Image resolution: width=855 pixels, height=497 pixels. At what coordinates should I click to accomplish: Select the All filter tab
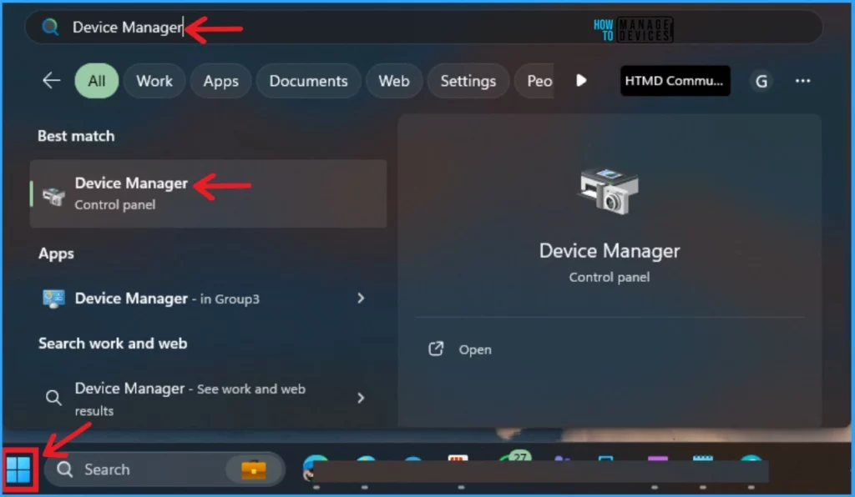tap(97, 81)
